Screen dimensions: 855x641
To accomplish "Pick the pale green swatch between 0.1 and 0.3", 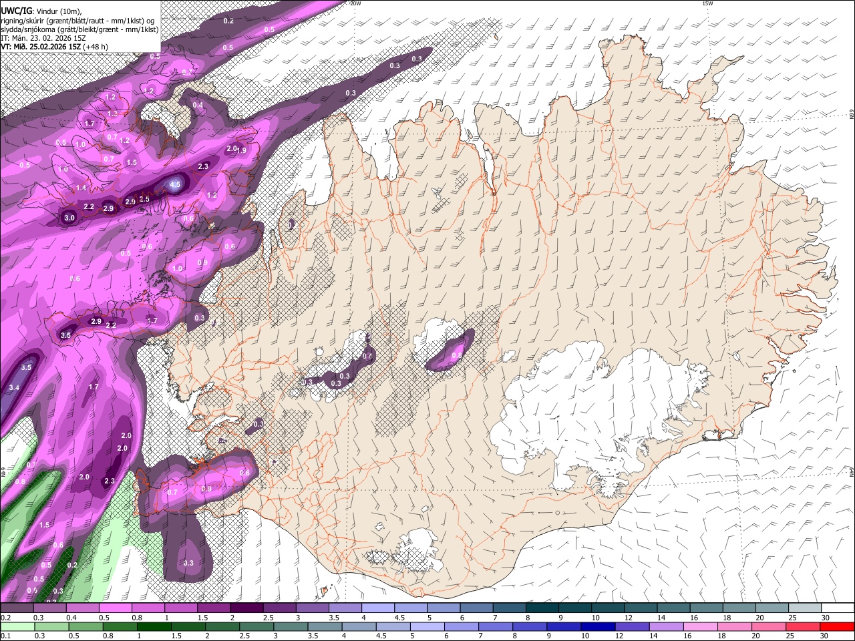I will pos(17,626).
